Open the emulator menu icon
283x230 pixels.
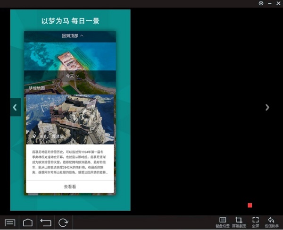[x=10, y=222]
